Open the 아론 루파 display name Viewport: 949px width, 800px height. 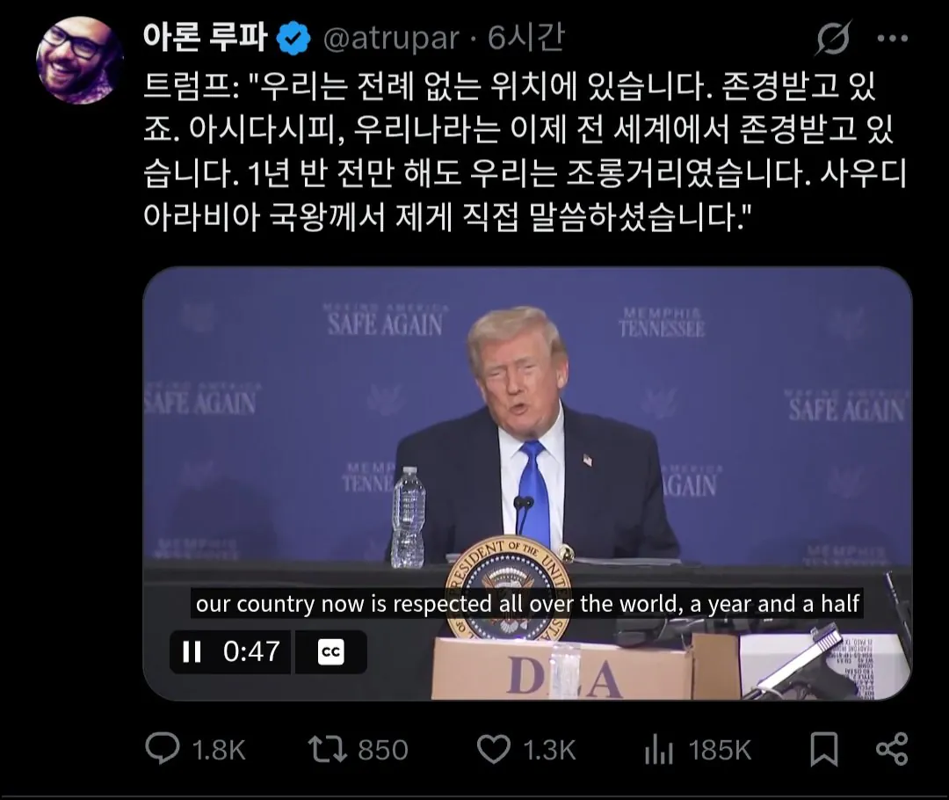tap(206, 38)
